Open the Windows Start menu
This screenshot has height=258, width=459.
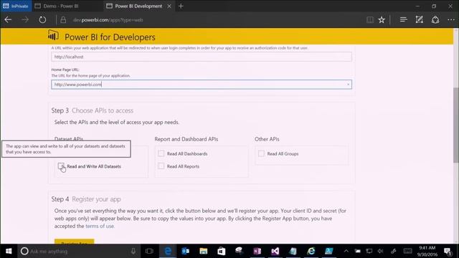coord(9,251)
